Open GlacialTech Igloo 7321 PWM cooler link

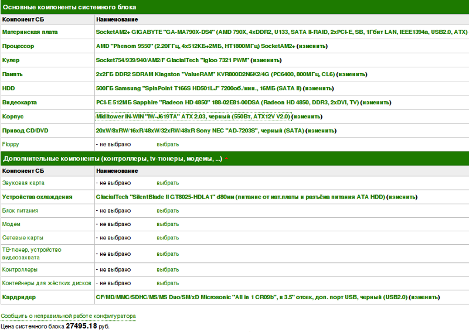(172, 60)
